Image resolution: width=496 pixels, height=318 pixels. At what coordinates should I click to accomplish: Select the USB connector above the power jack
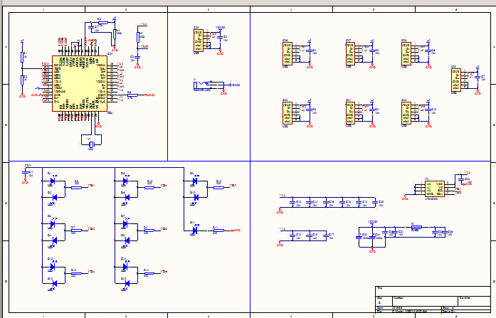(199, 41)
